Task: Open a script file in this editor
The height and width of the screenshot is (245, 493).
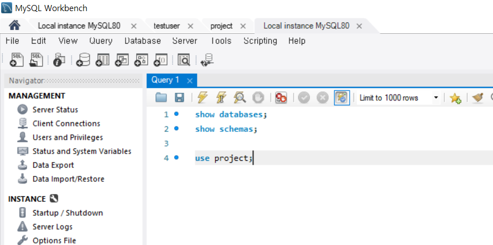Action: [x=161, y=98]
